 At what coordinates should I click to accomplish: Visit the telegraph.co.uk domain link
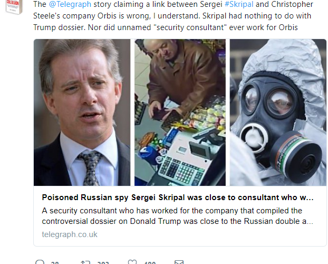pos(70,234)
